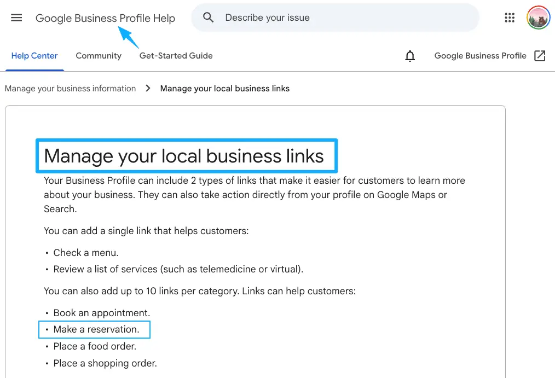Open the Google Business Profile link
Viewport: 555px width, 378px height.
point(481,56)
